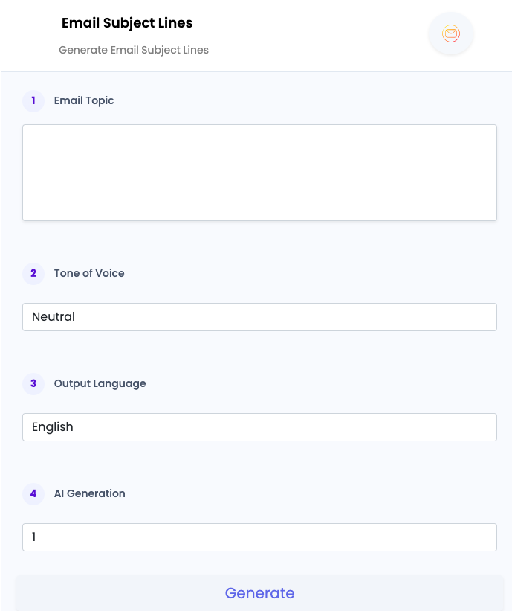Click the step 4 number badge
512x611 pixels.
33,493
